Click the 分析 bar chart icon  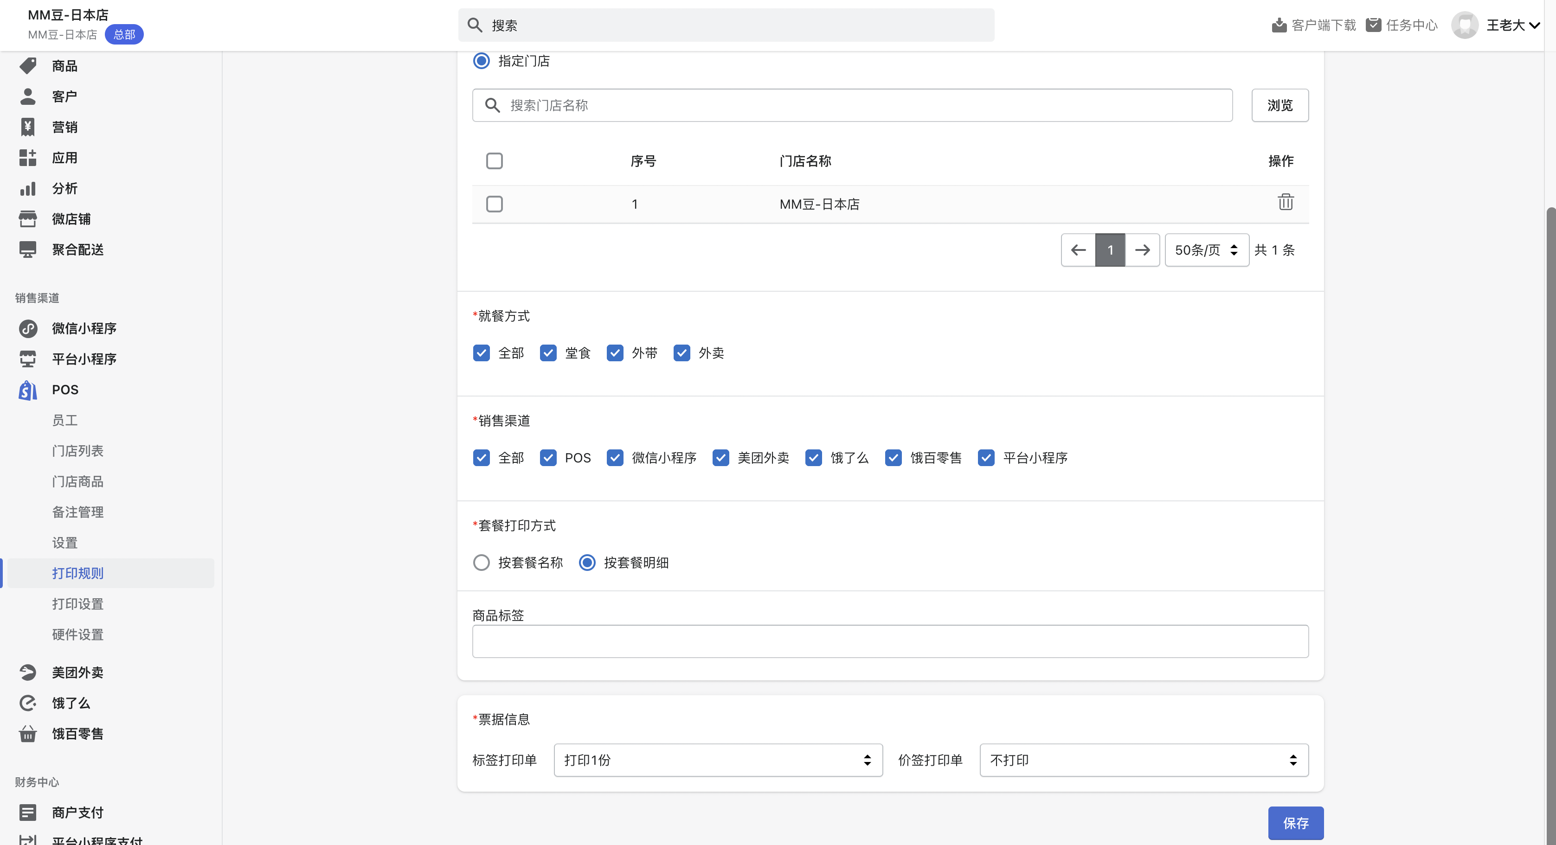coord(28,188)
